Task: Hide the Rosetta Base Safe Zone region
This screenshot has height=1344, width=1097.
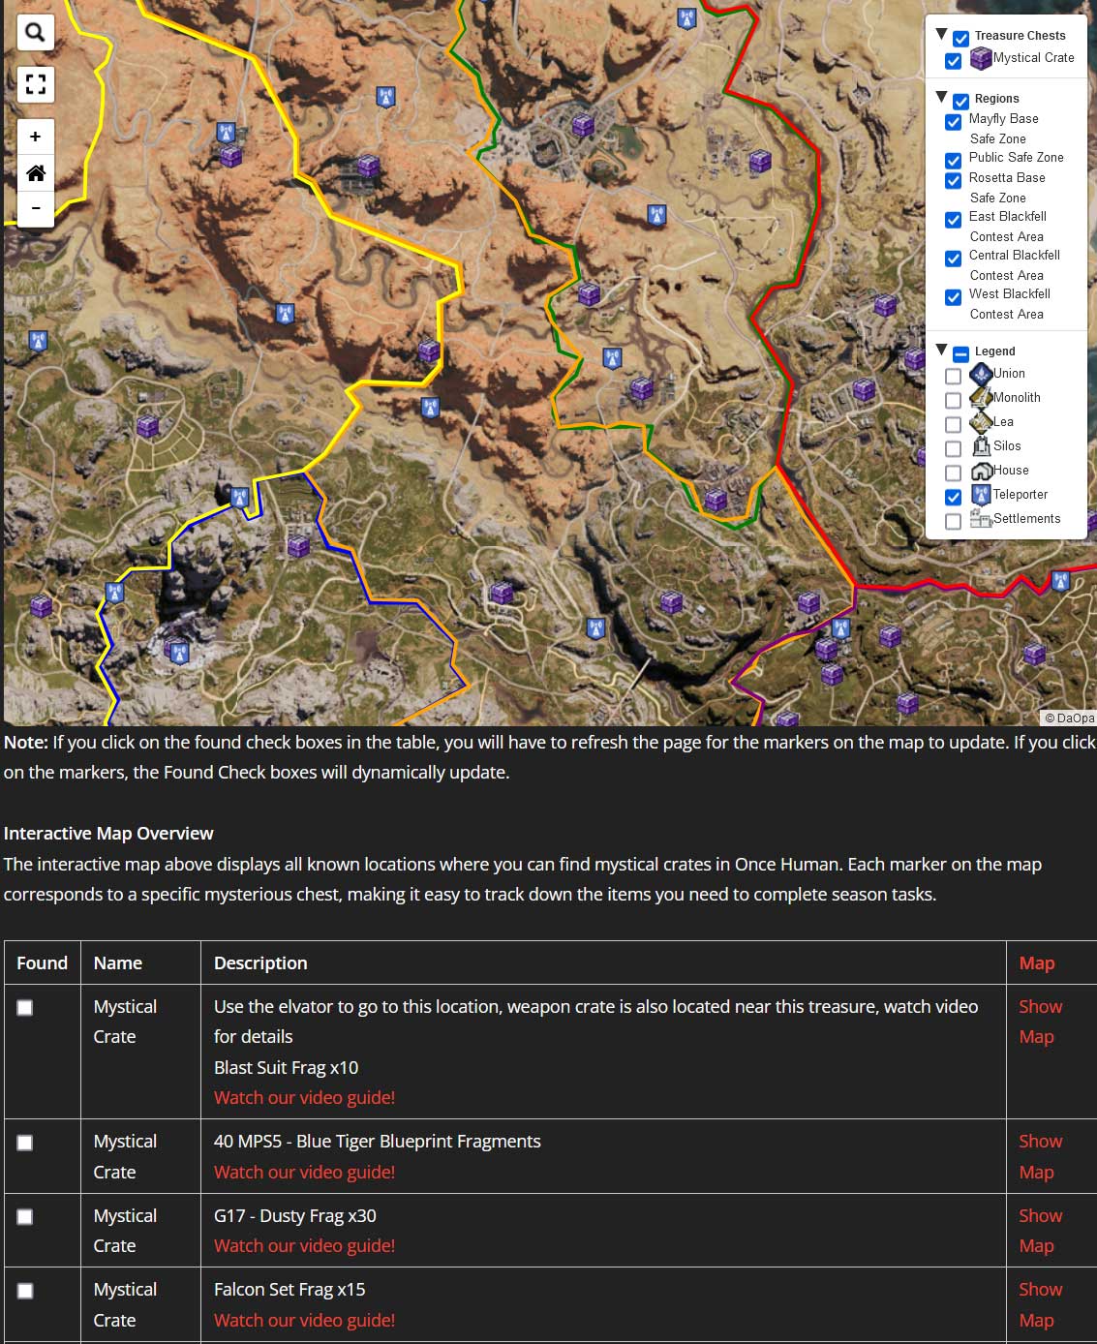Action: (953, 181)
